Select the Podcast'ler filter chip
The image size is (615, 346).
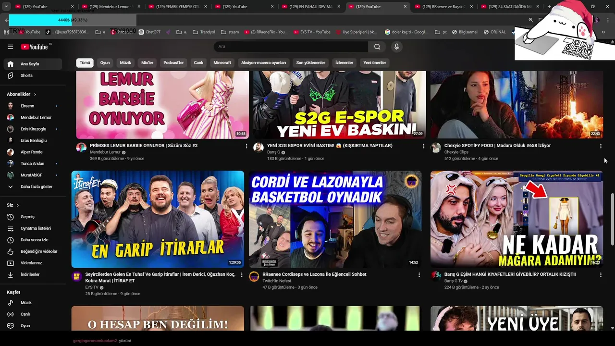pyautogui.click(x=173, y=63)
